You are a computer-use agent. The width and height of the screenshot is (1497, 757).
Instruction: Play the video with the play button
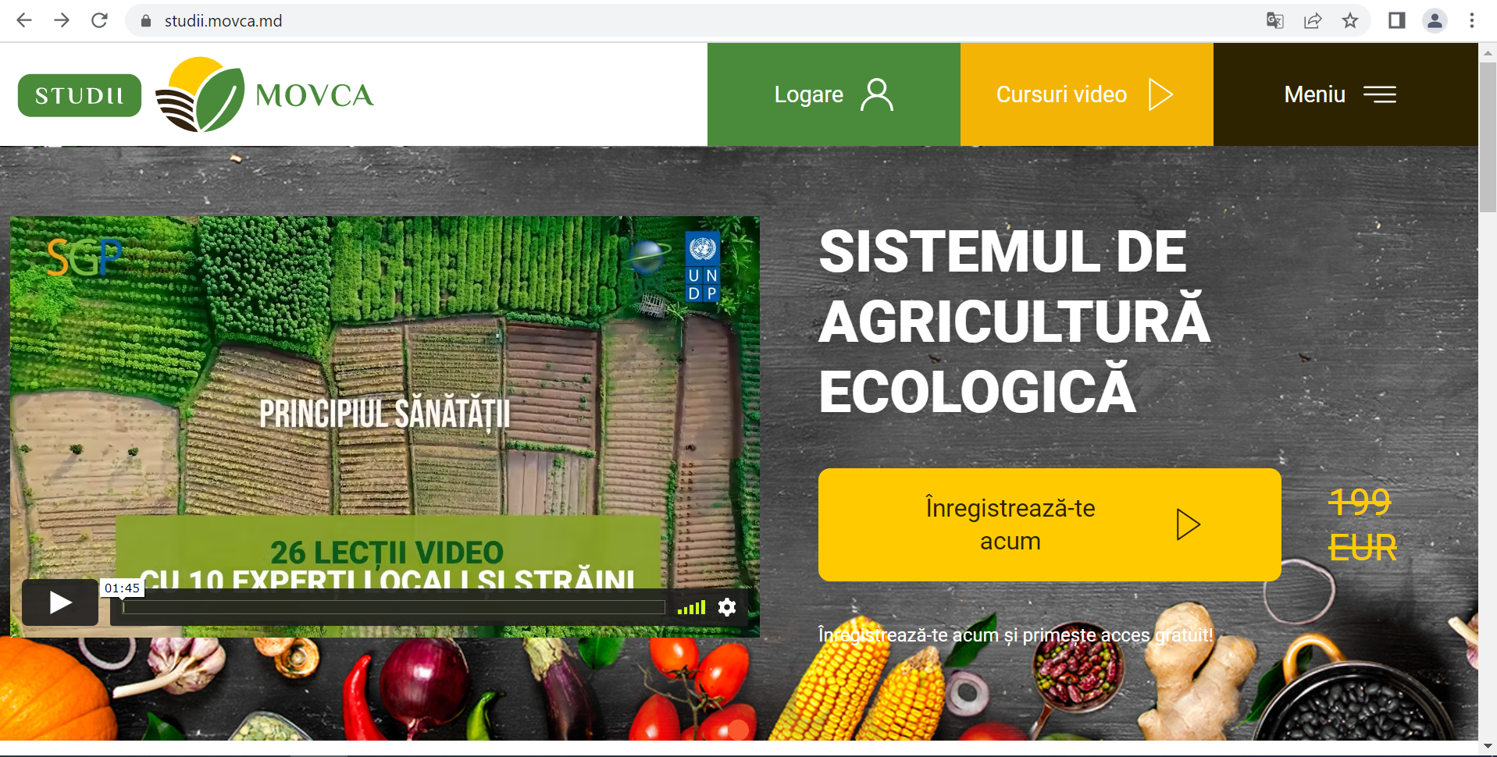click(x=59, y=602)
